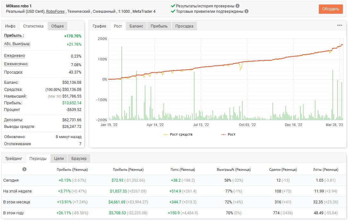348x221 pixels.
Task: Click the $26,247.72 withdrawals value
Action: coord(72,127)
